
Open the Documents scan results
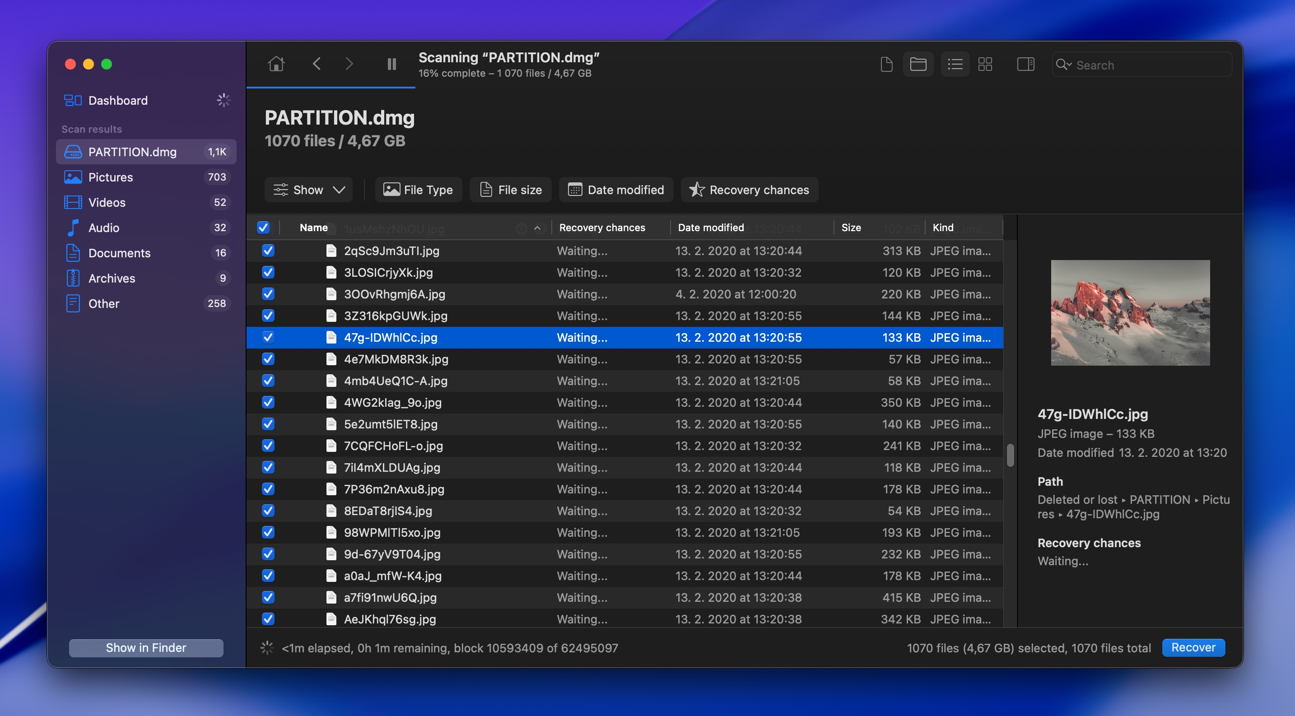pyautogui.click(x=119, y=253)
